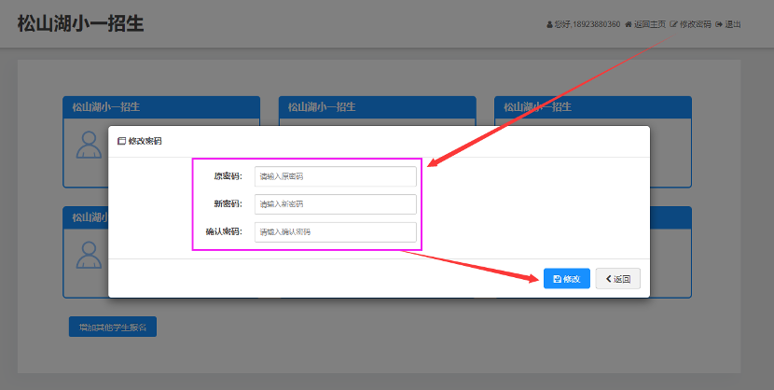Click the 修改密码 dialog title text
The image size is (774, 390).
[145, 141]
